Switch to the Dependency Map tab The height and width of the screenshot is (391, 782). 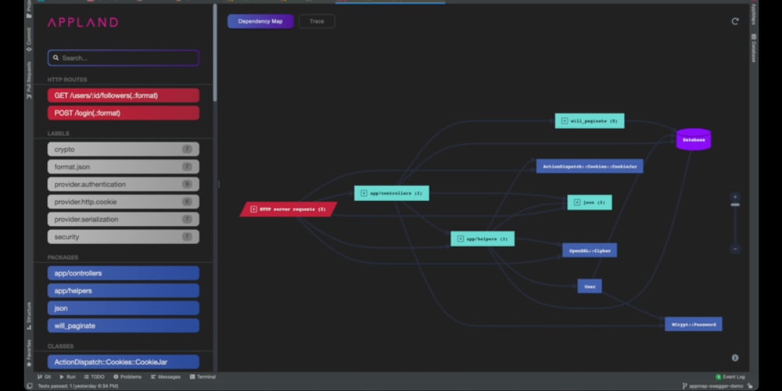pyautogui.click(x=260, y=21)
